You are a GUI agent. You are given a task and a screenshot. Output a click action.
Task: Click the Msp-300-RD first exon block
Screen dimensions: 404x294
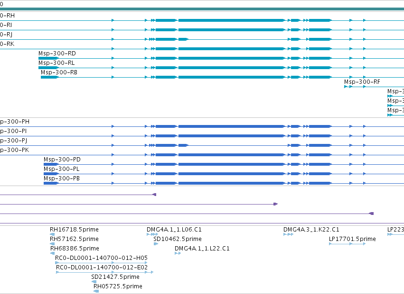point(48,58)
